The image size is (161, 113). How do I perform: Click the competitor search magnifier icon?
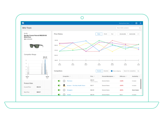138,71
